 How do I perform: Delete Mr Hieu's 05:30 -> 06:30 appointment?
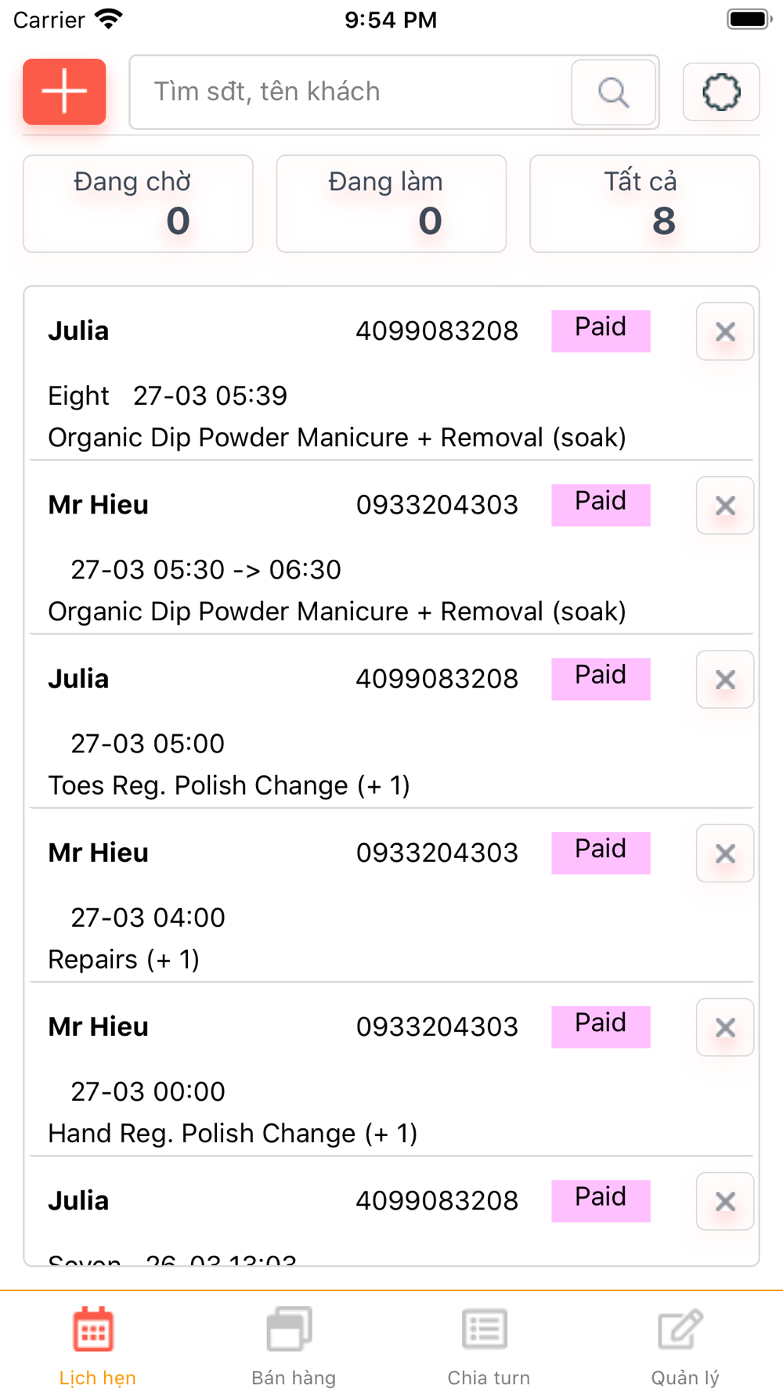pos(725,505)
